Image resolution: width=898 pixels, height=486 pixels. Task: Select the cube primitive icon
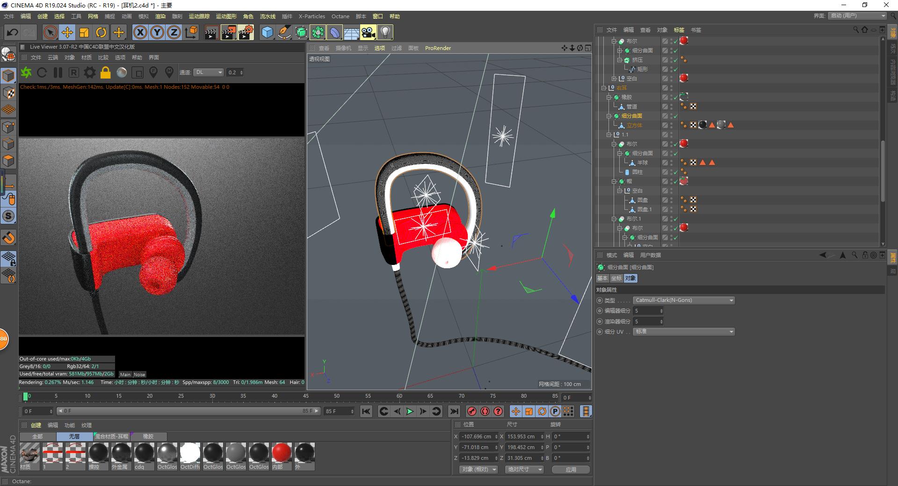[x=267, y=32]
